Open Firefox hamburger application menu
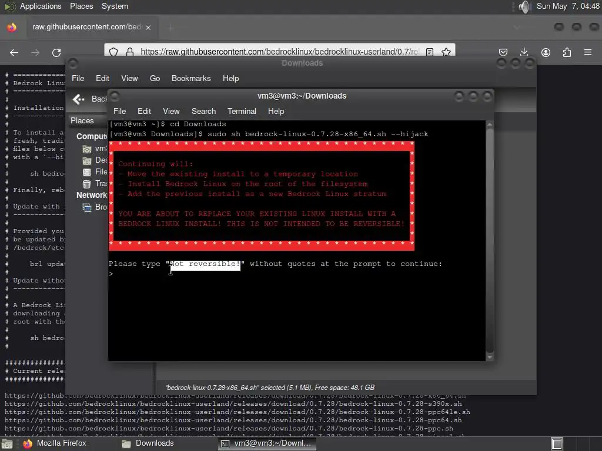This screenshot has width=602, height=451. point(588,52)
